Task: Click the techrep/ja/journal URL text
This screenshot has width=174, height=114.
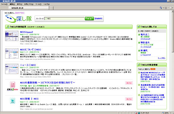Action: pyautogui.click(x=36, y=109)
